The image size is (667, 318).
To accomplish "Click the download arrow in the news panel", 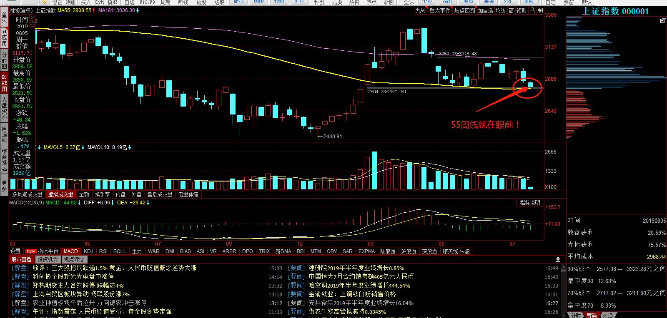I will [558, 260].
